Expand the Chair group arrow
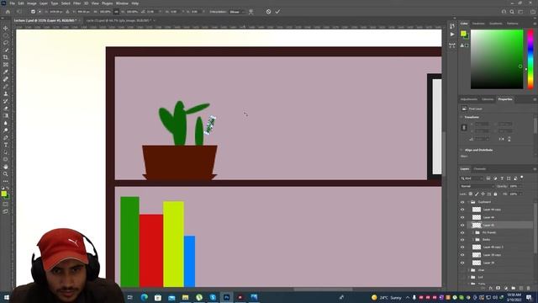Viewport: 538px width, 303px height. (468, 270)
